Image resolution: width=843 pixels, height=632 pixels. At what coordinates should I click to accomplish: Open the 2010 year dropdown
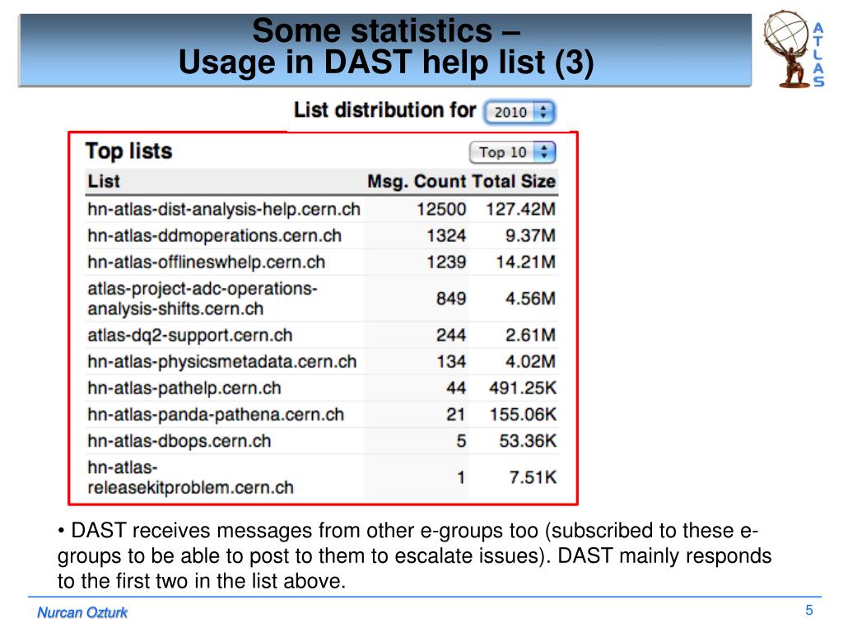(x=519, y=112)
